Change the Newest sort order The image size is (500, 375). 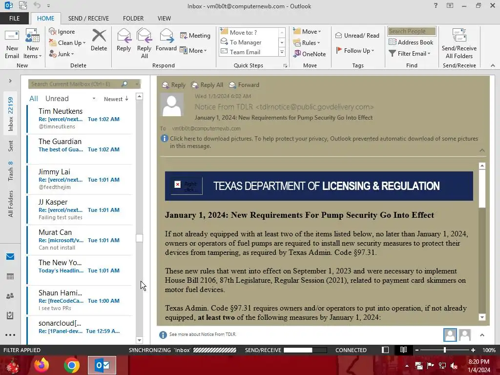pos(116,99)
